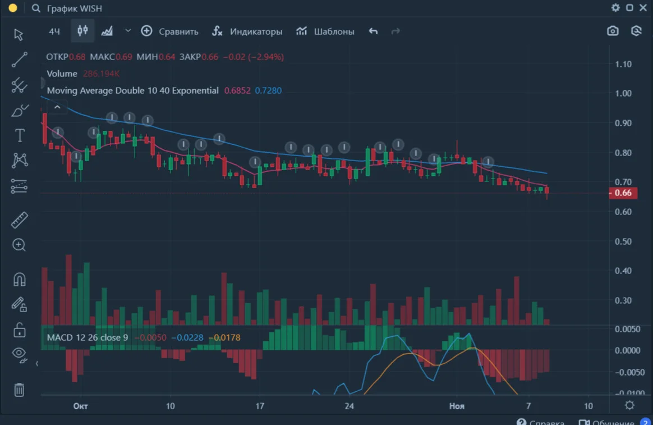Image resolution: width=653 pixels, height=425 pixels.
Task: Select the brush drawing tool
Action: 19,111
